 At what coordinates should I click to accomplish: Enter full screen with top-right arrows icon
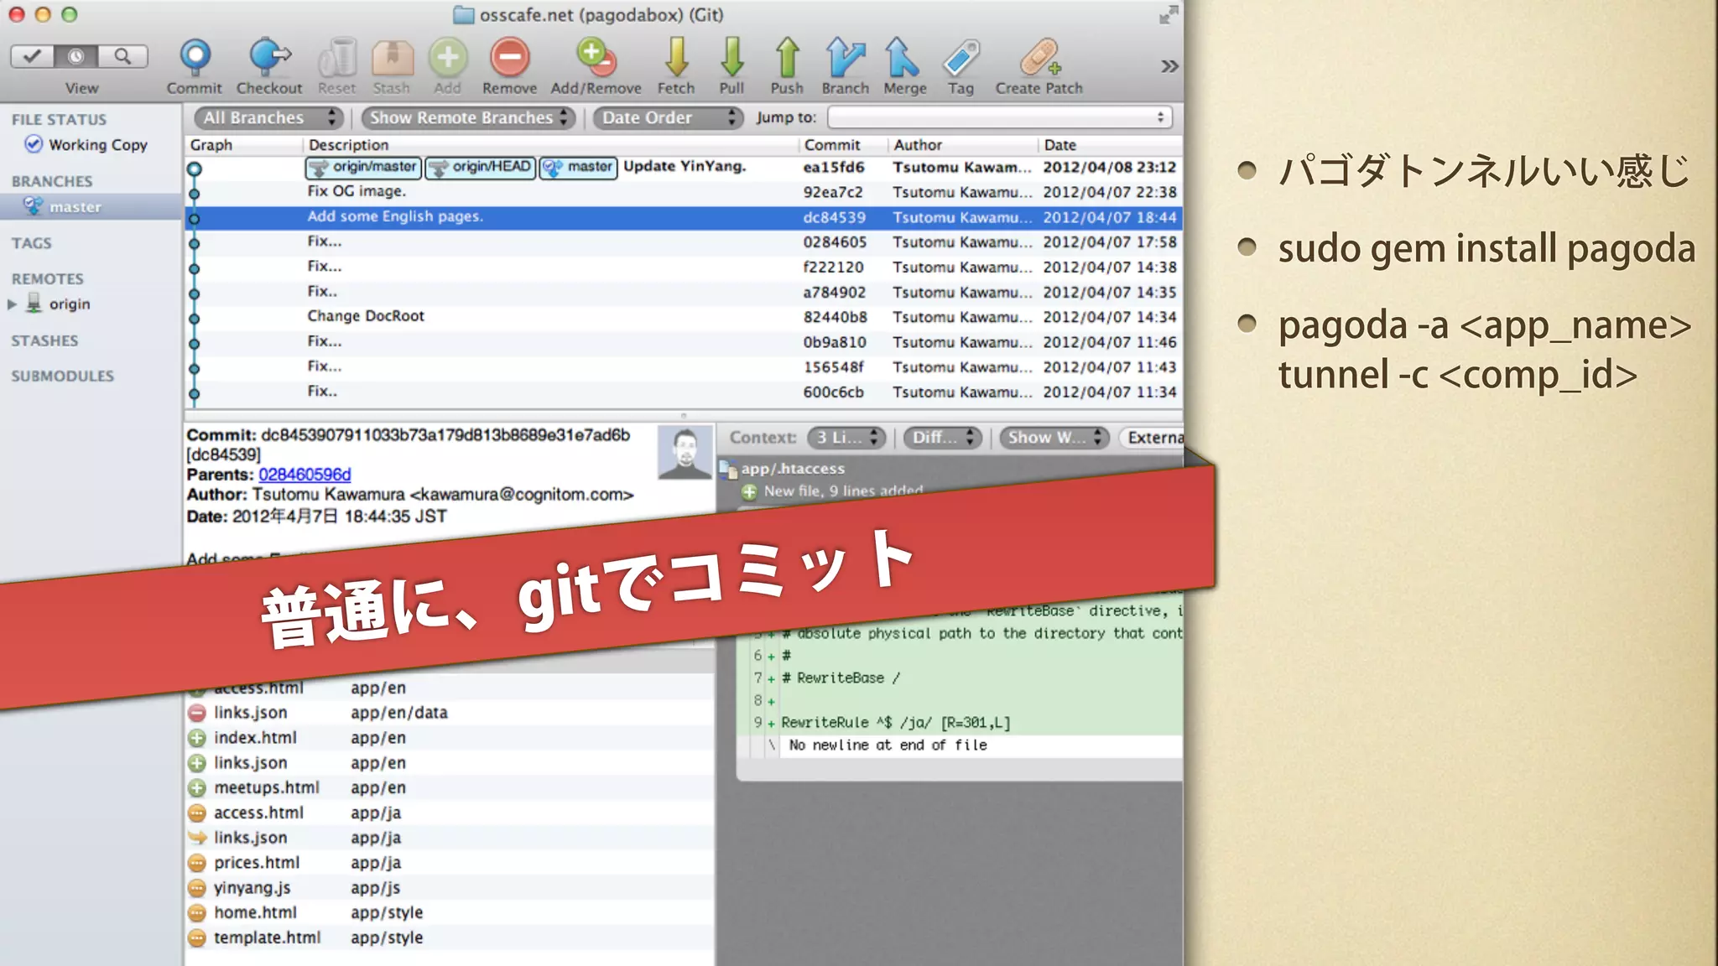tap(1169, 14)
